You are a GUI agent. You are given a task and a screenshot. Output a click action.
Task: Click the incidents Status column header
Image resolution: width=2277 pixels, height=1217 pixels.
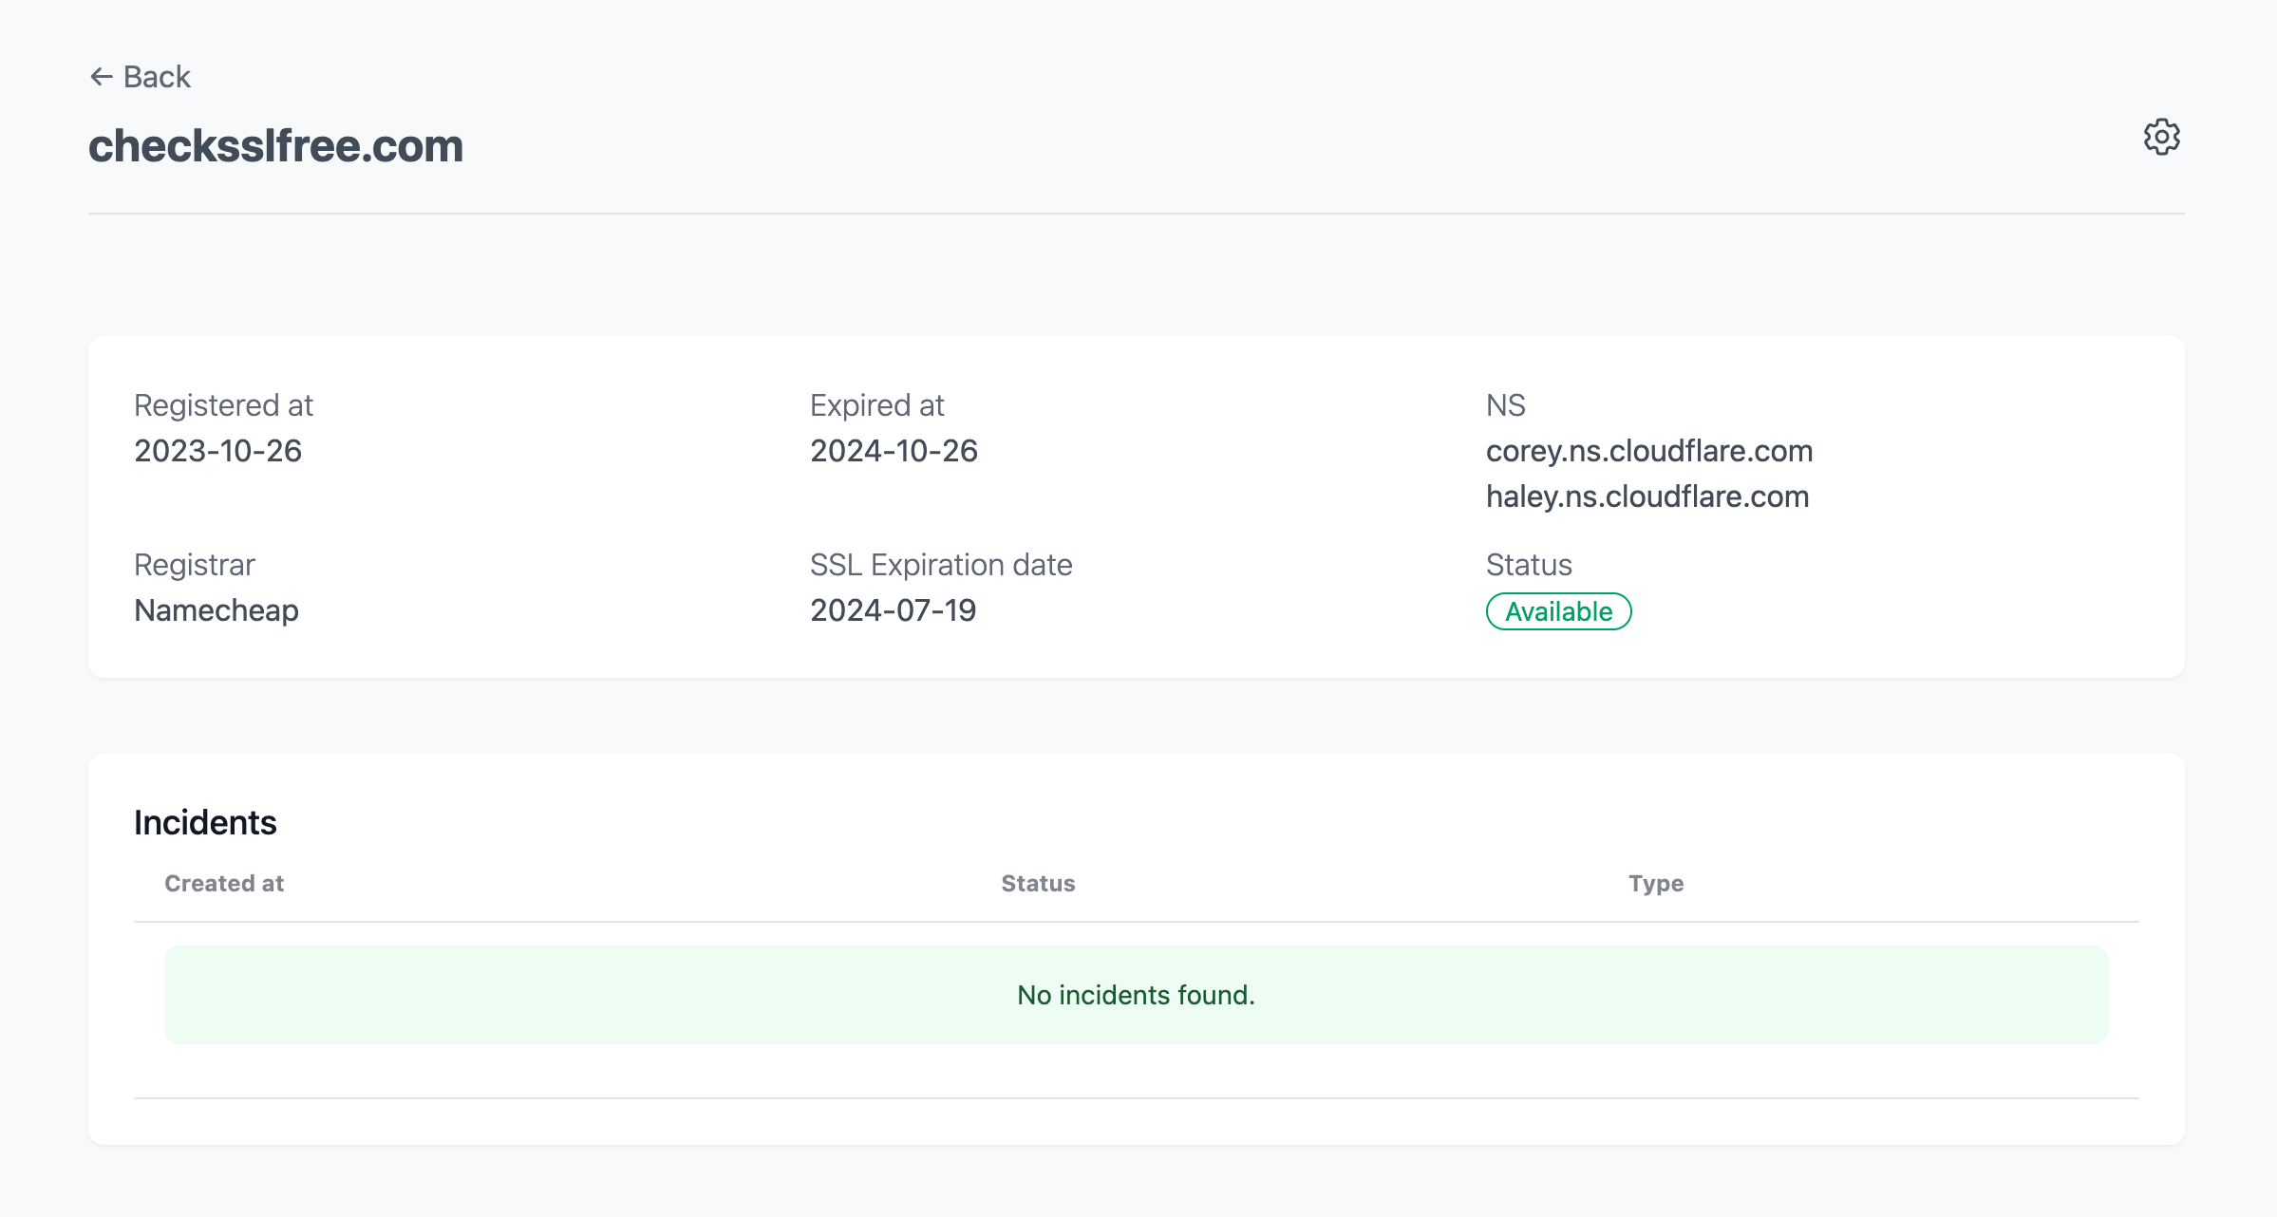pos(1038,884)
